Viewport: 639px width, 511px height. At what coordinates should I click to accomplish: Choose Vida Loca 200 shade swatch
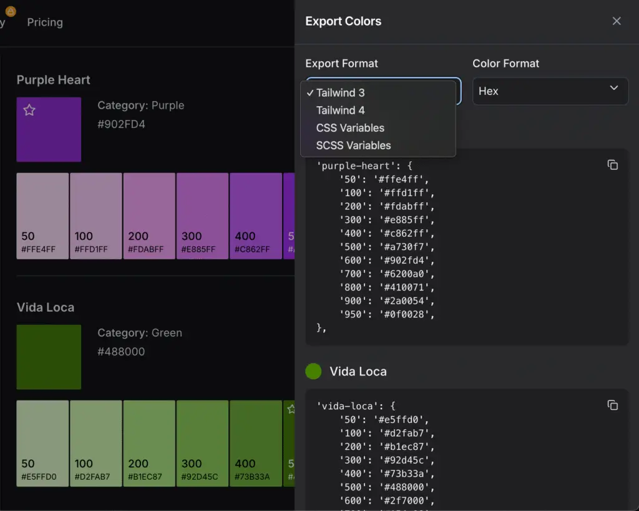[149, 443]
